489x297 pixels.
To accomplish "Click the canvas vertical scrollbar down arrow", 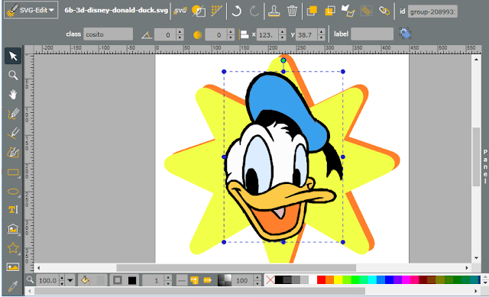I will coord(476,258).
